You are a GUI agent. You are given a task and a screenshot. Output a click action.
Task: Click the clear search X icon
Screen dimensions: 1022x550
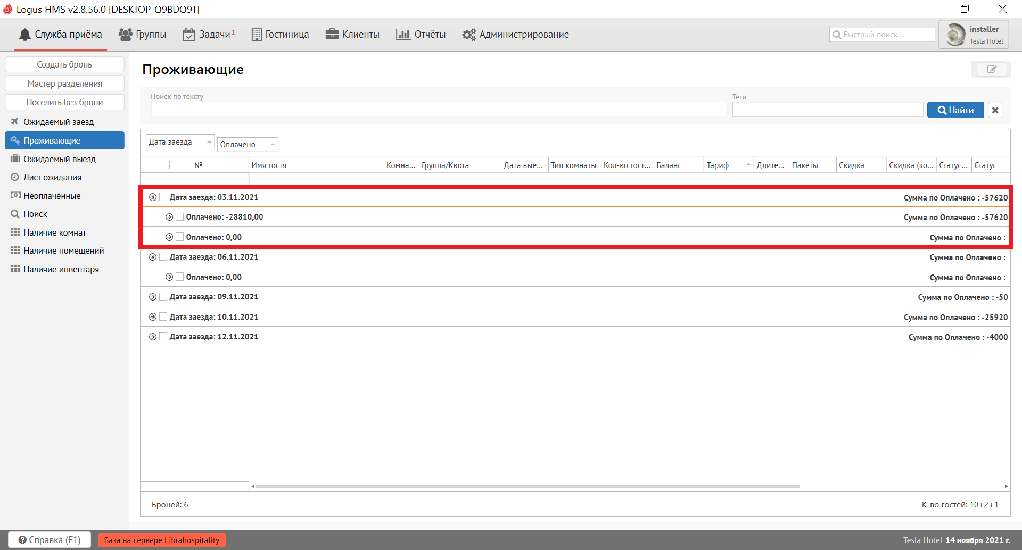(995, 110)
